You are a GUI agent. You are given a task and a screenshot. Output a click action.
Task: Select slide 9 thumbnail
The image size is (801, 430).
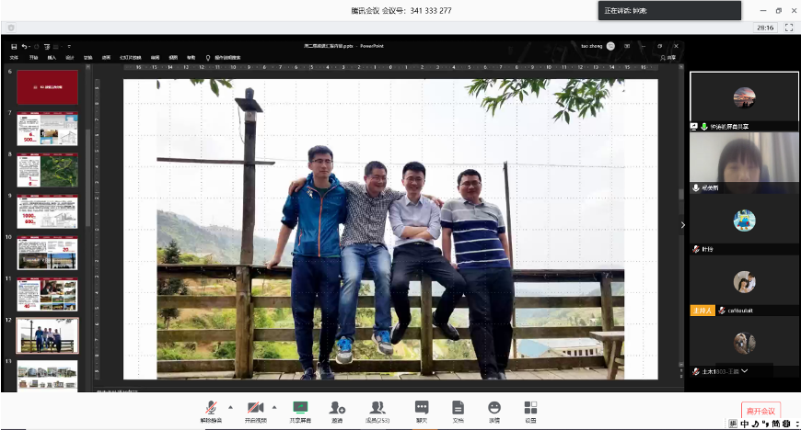click(x=48, y=212)
